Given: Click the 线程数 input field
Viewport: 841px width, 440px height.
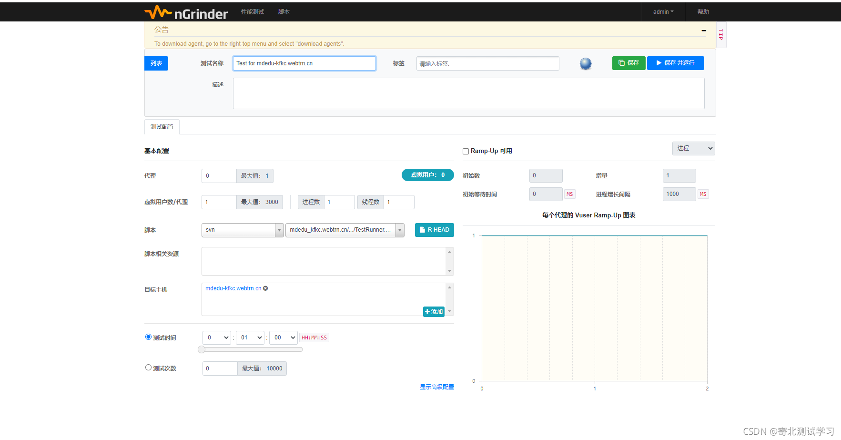Looking at the screenshot, I should tap(399, 202).
